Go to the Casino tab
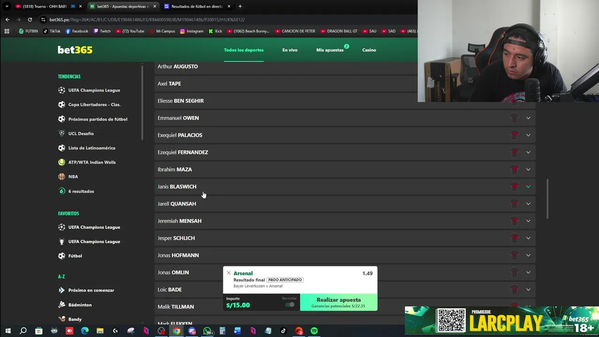Screen dimensions: 599x337 369,50
